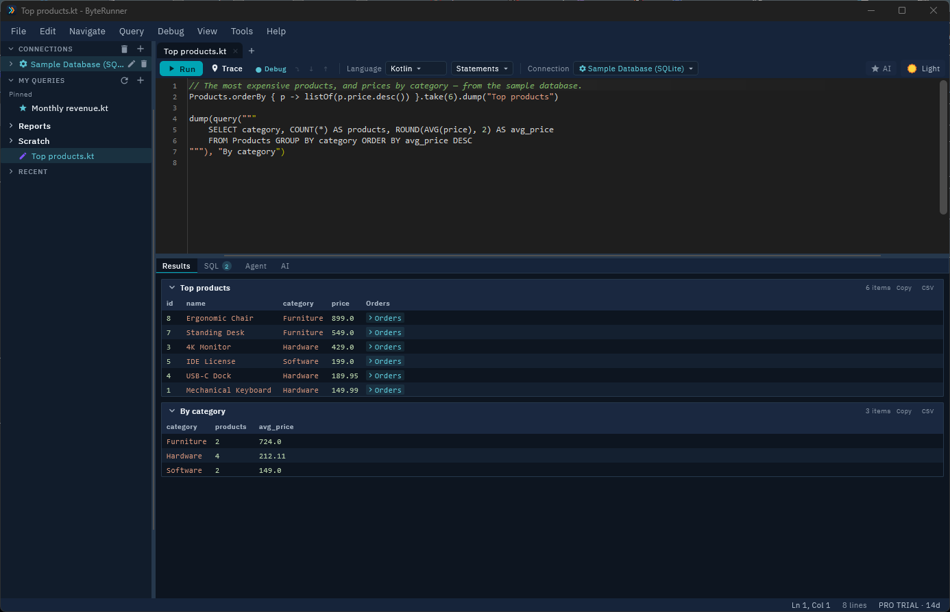
Task: Switch to the Light theme
Action: click(x=923, y=69)
